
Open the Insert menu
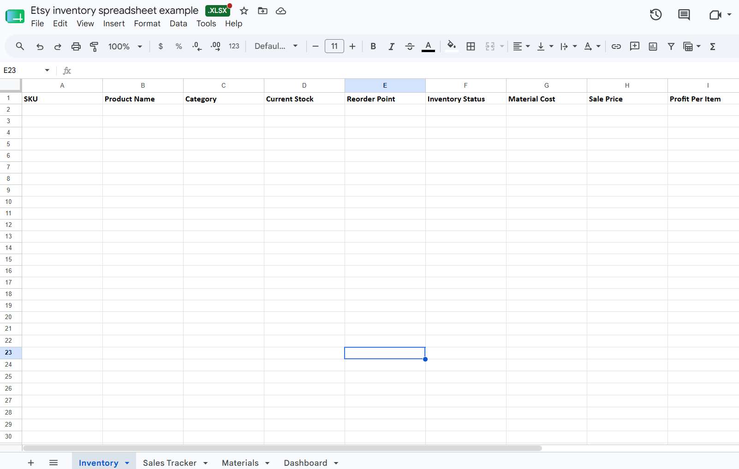(114, 24)
